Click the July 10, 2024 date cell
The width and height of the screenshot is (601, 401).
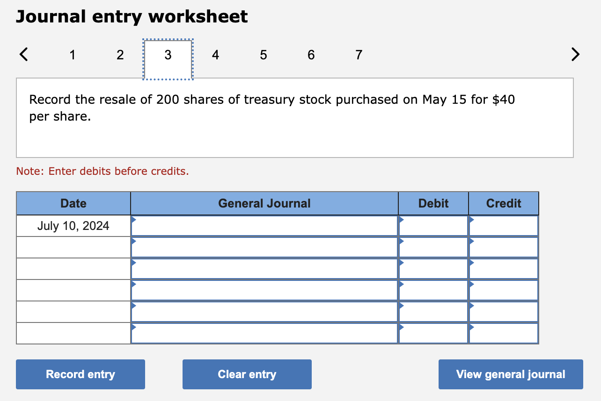point(73,225)
